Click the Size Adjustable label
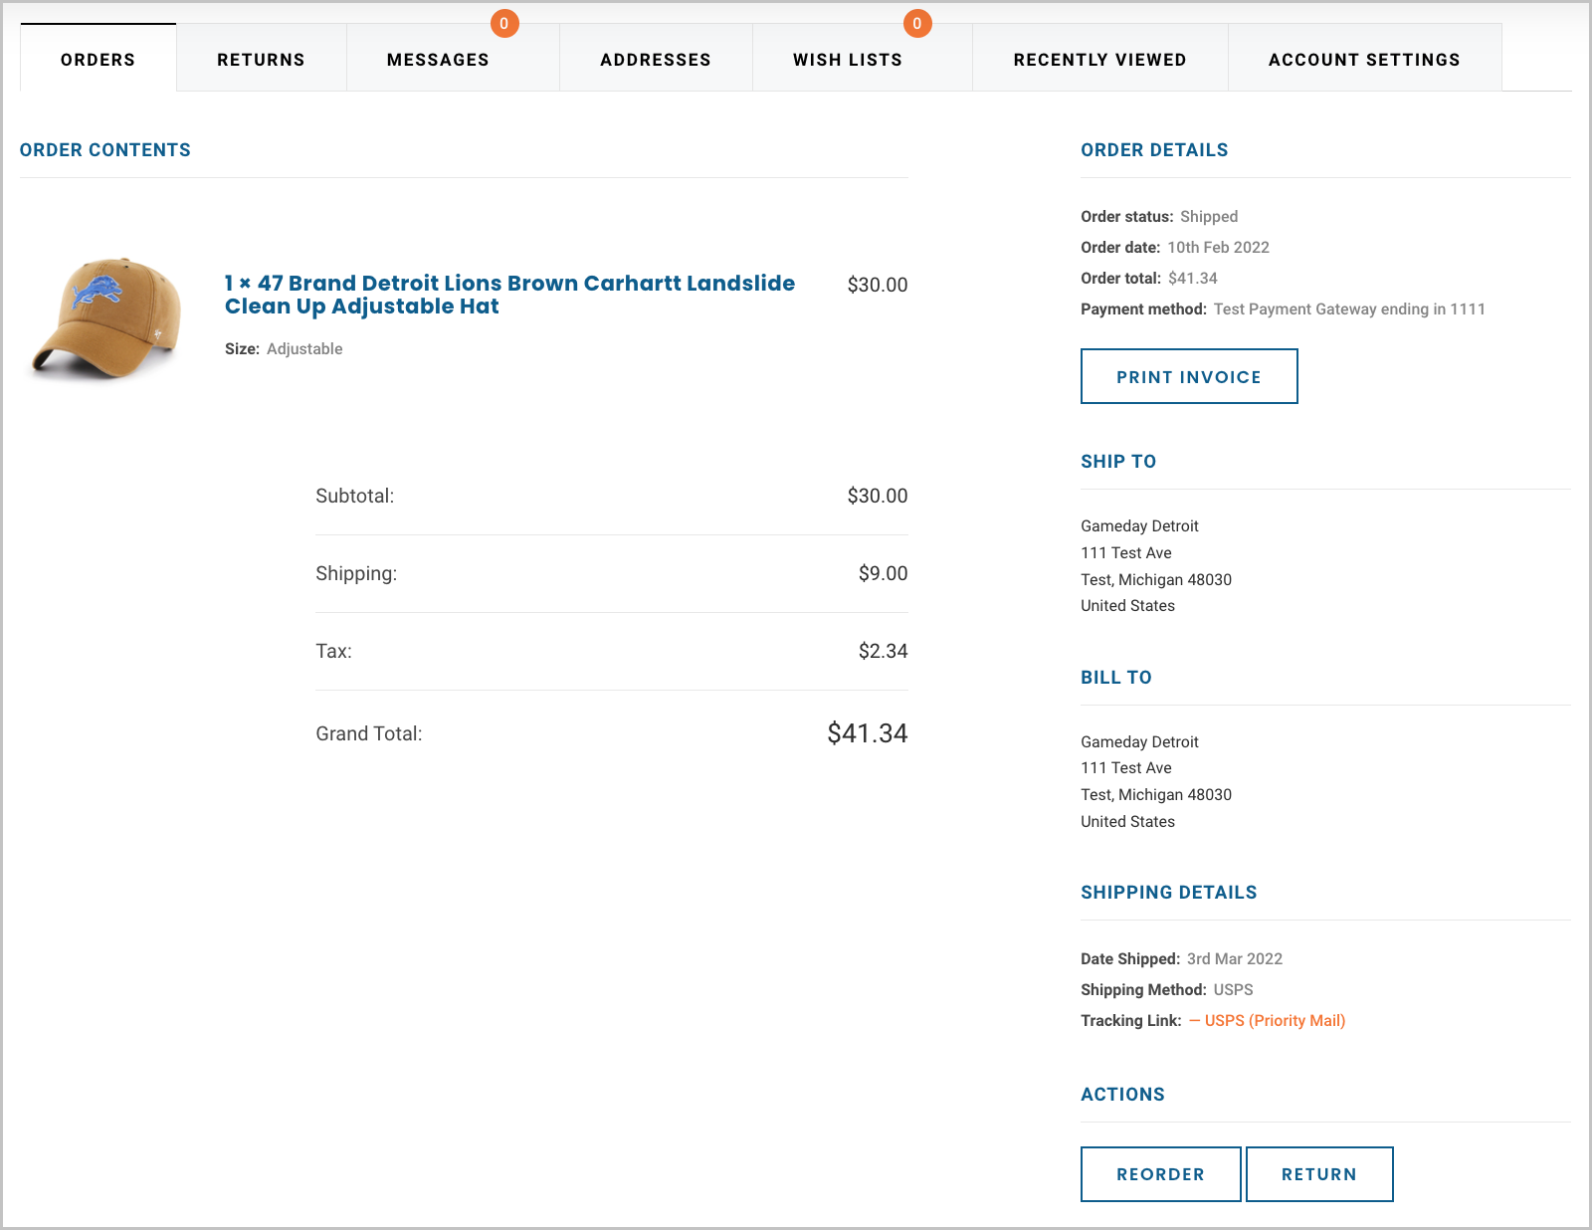The height and width of the screenshot is (1230, 1592). pos(284,348)
